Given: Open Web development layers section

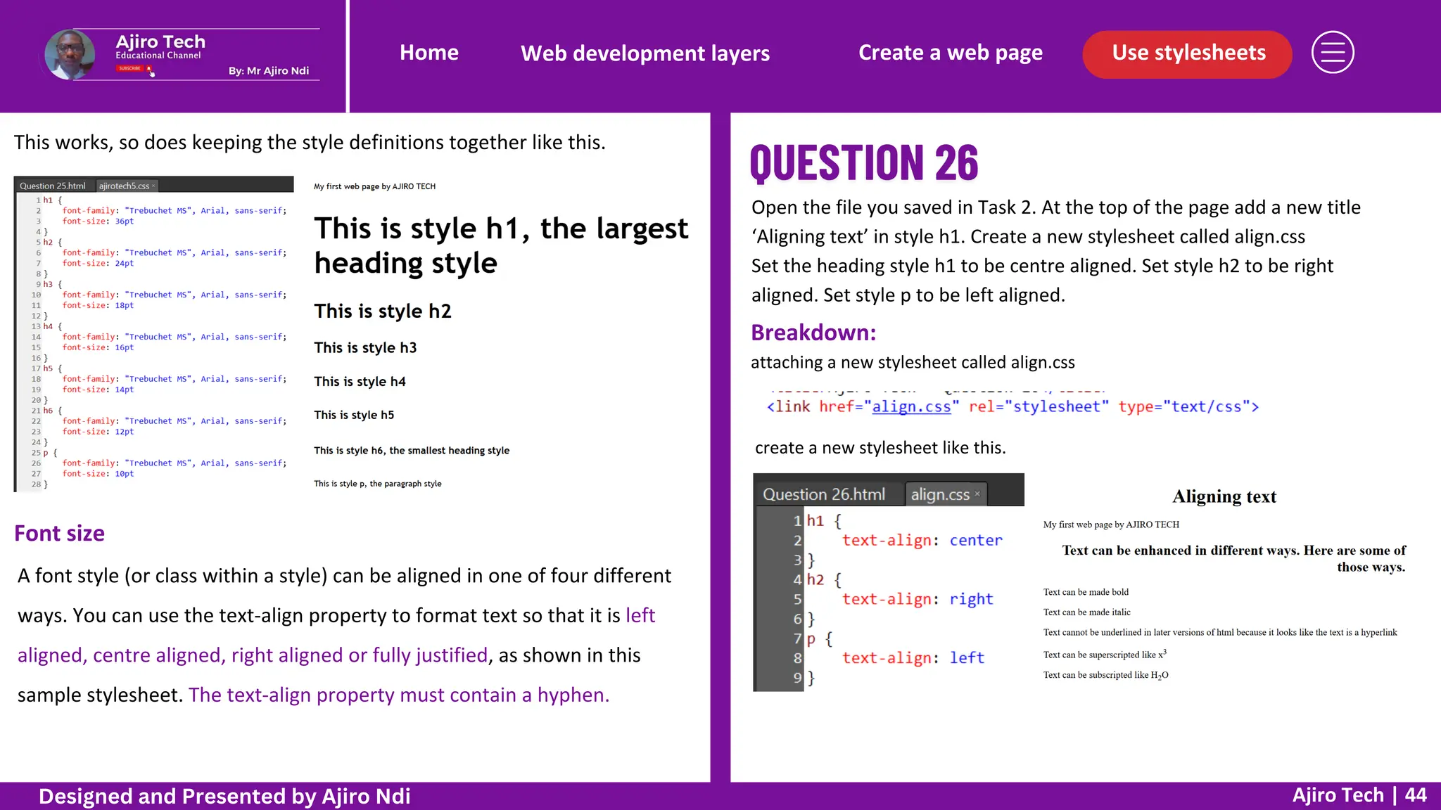Looking at the screenshot, I should click(x=645, y=53).
